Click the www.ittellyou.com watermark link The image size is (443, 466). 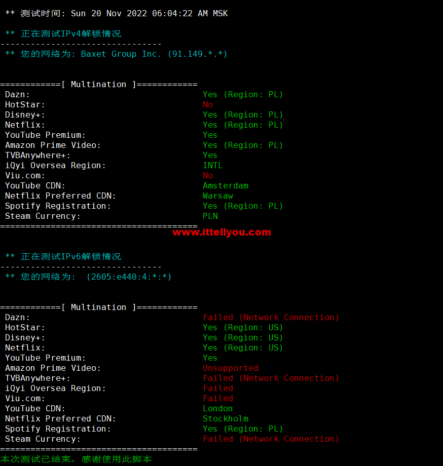(221, 232)
